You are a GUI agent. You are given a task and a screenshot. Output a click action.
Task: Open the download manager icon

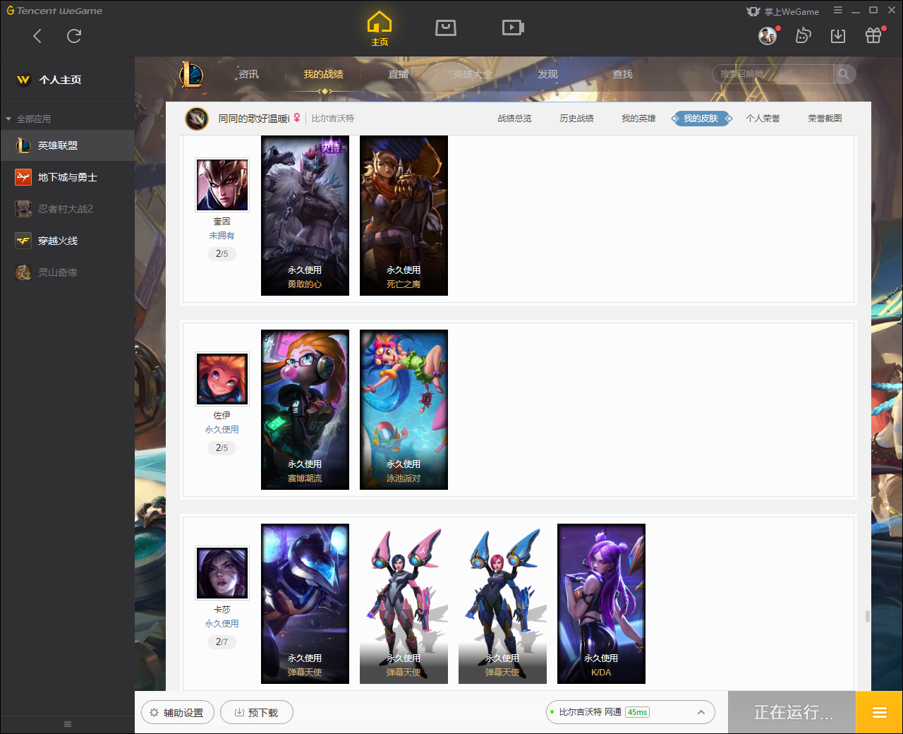[838, 36]
